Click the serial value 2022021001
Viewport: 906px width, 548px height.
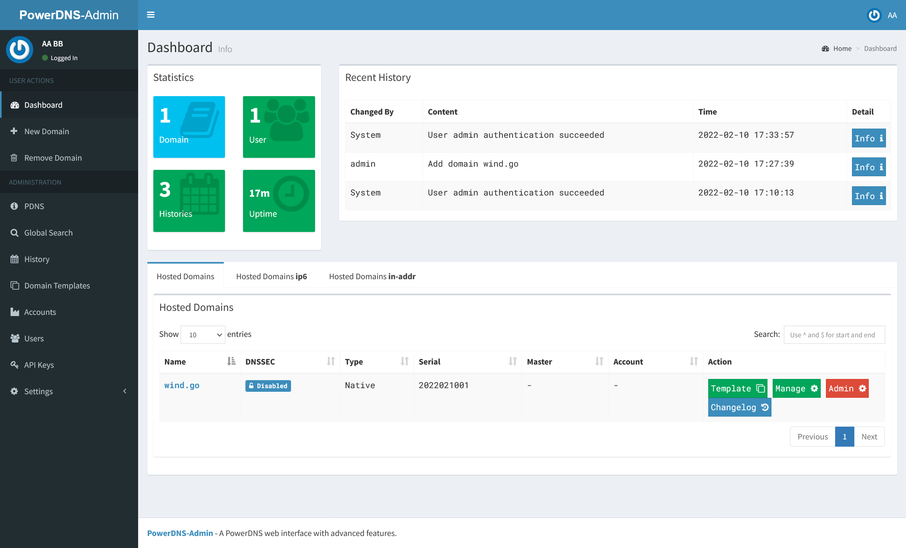443,385
